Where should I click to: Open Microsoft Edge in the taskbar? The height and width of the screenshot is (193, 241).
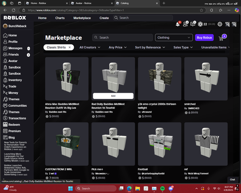(x=129, y=189)
